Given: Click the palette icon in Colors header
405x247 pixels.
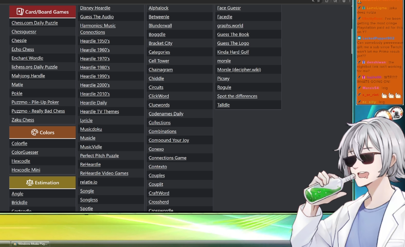Looking at the screenshot, I should click(x=34, y=132).
